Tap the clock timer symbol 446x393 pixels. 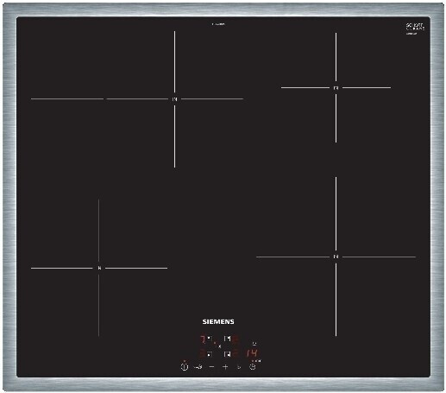point(253,367)
